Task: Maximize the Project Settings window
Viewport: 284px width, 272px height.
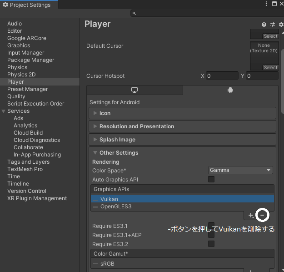Action: coord(274,4)
